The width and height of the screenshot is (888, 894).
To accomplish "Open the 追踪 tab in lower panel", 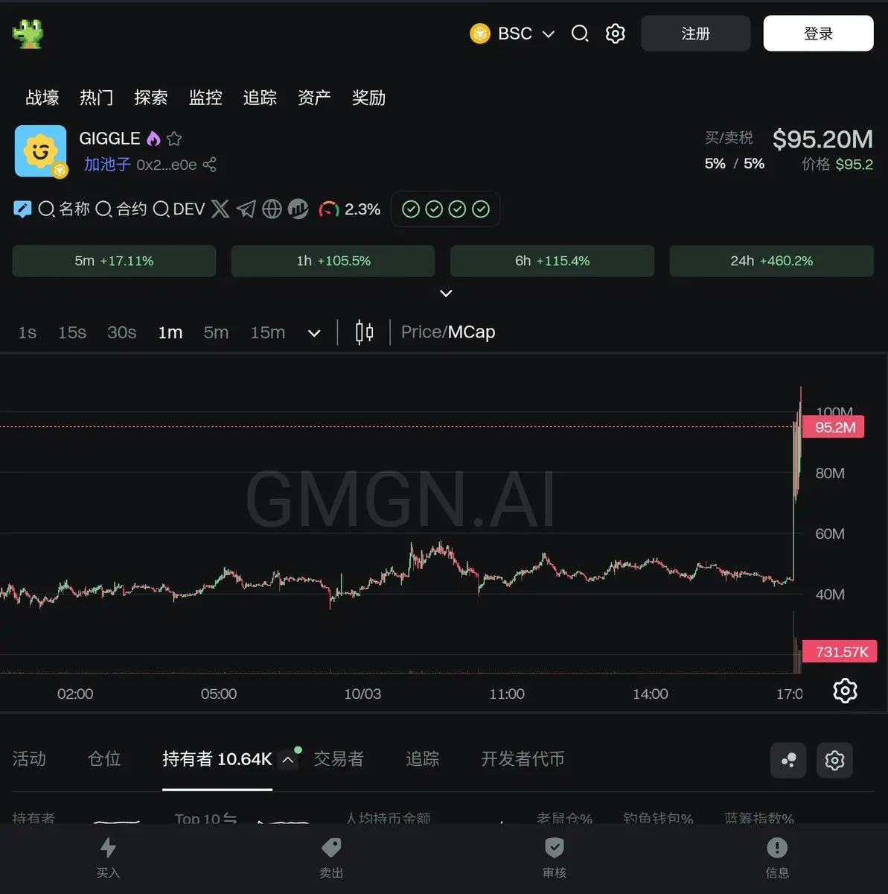I will click(x=423, y=758).
